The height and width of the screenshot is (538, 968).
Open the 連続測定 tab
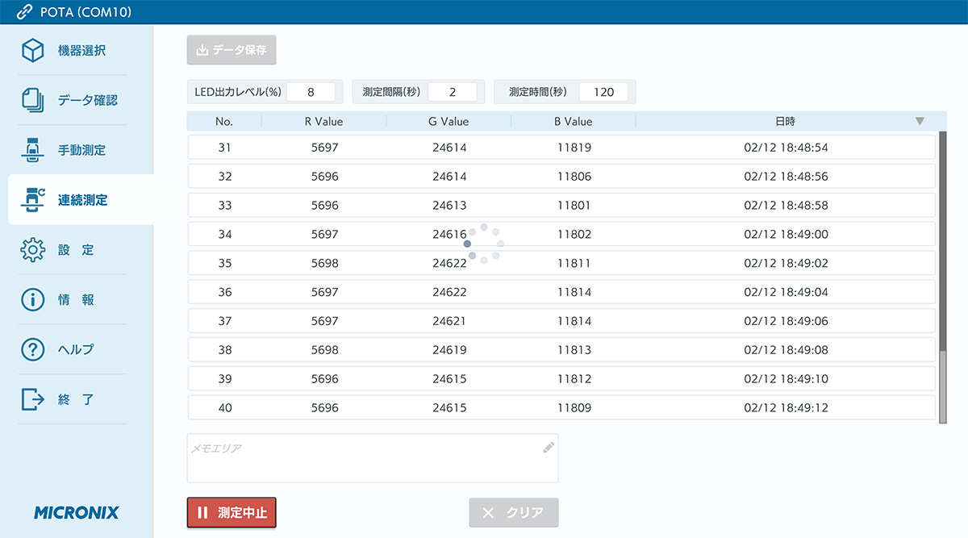[x=81, y=200]
